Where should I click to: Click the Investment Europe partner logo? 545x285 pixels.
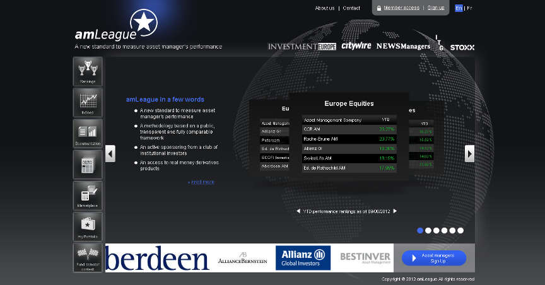click(302, 46)
